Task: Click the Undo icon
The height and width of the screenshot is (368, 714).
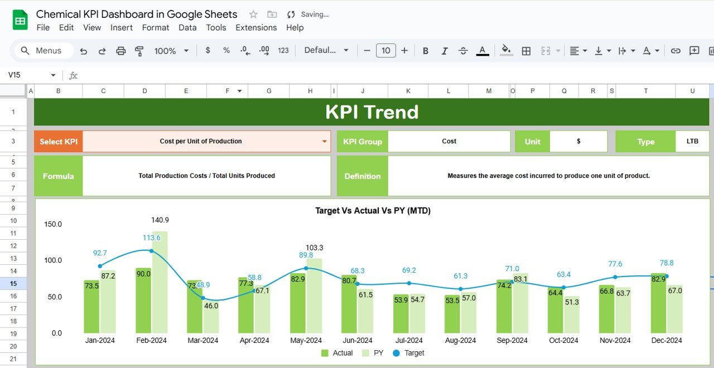Action: coord(84,51)
